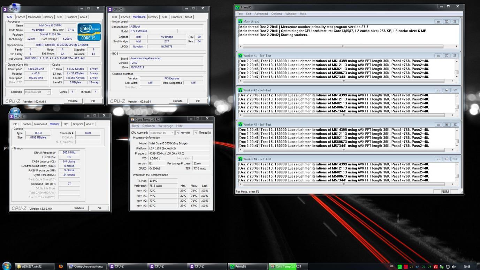Switch to SPD tab in CPU-Z Mainboard window

click(165, 17)
